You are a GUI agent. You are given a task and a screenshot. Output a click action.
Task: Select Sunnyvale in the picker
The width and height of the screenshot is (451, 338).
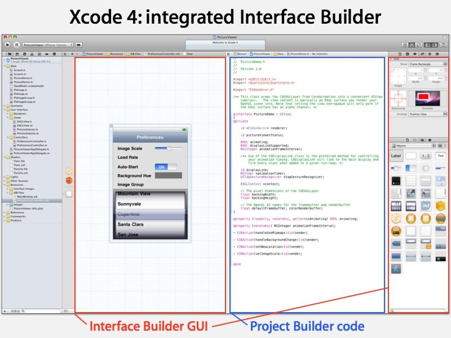pos(129,204)
